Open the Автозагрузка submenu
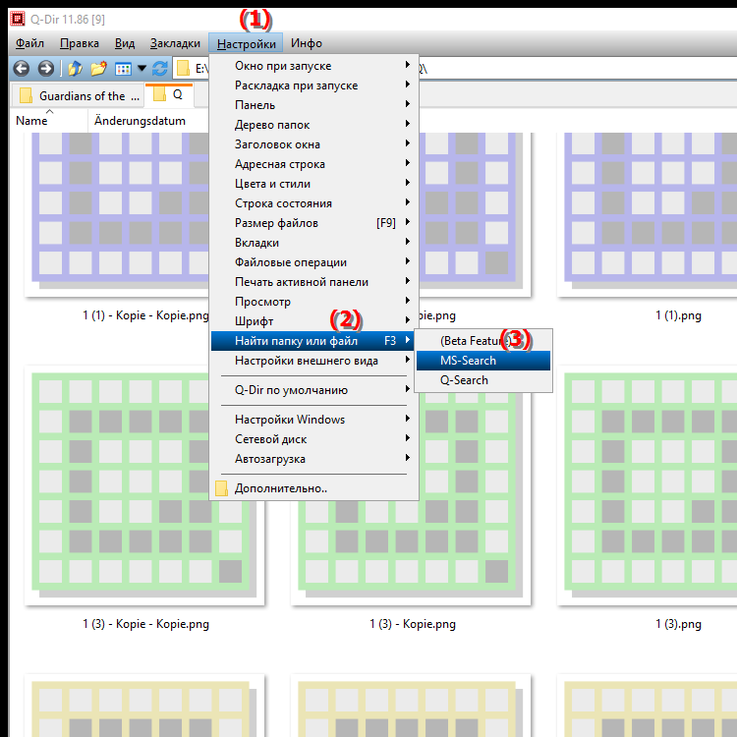 coord(313,459)
